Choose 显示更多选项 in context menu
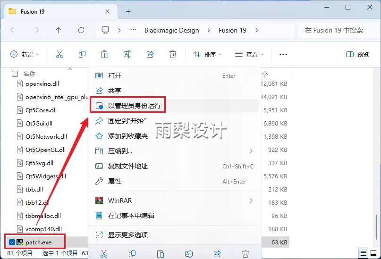The image size is (381, 259). [174, 235]
